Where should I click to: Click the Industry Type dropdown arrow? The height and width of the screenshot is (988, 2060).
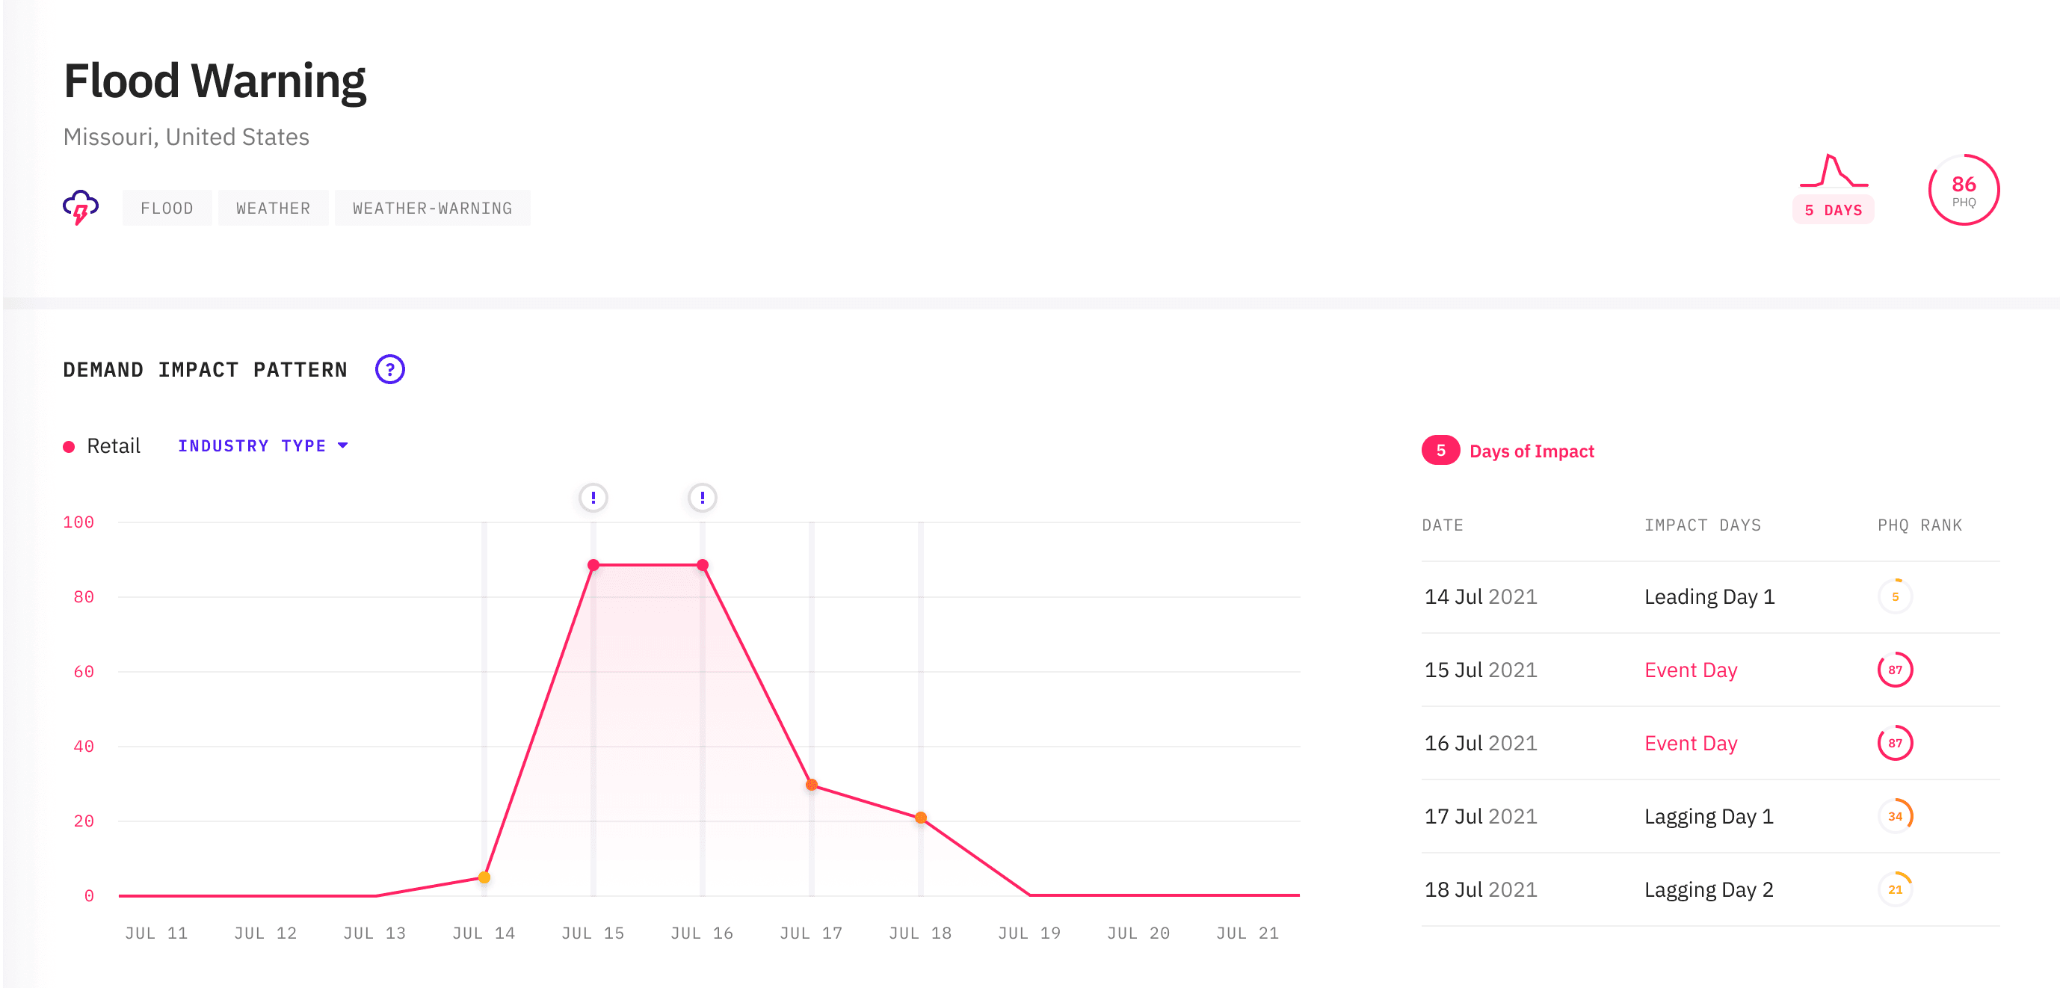343,445
